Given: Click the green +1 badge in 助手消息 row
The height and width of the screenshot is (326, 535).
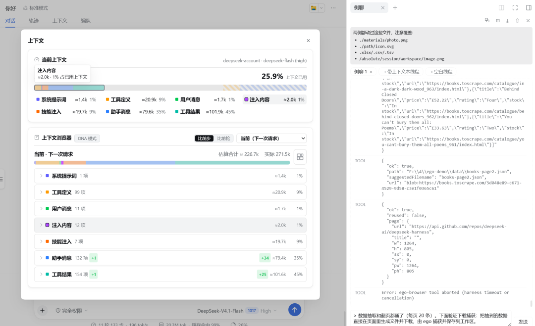Looking at the screenshot, I should [94, 258].
